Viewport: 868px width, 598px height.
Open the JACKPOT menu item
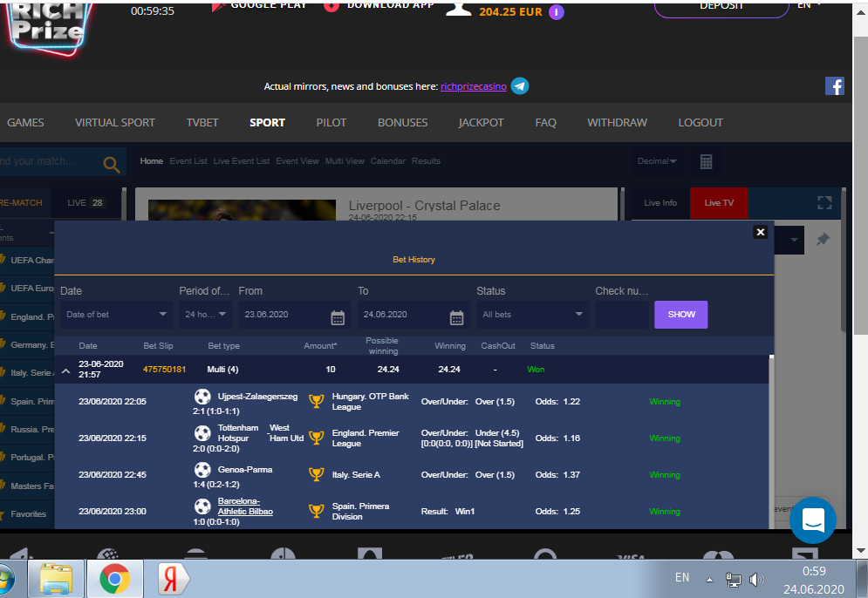[481, 122]
